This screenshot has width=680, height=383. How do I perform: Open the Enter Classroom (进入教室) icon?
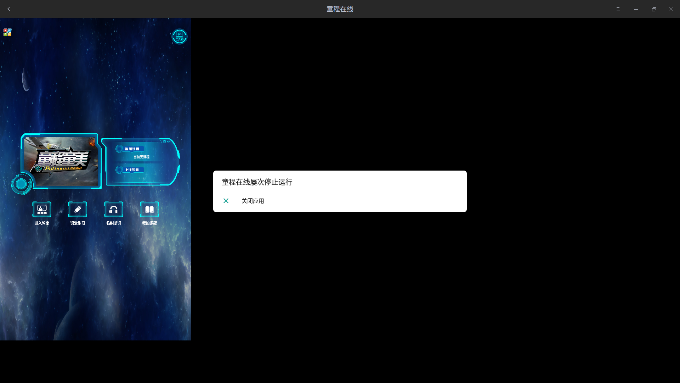pyautogui.click(x=41, y=210)
